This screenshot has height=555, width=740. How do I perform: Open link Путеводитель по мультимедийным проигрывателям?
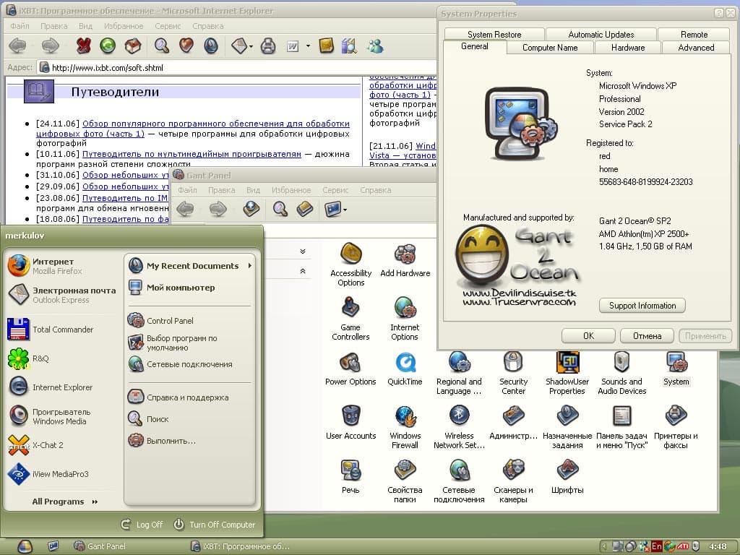(x=192, y=155)
